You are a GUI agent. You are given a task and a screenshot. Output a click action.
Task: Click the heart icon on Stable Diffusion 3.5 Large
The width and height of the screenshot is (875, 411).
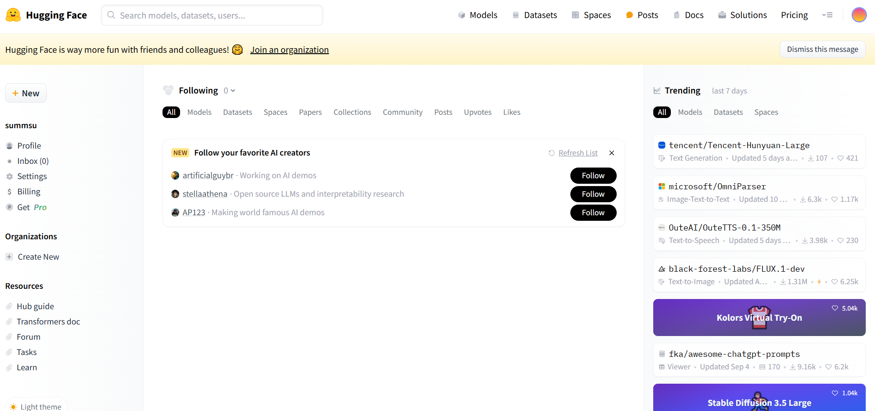coord(835,393)
